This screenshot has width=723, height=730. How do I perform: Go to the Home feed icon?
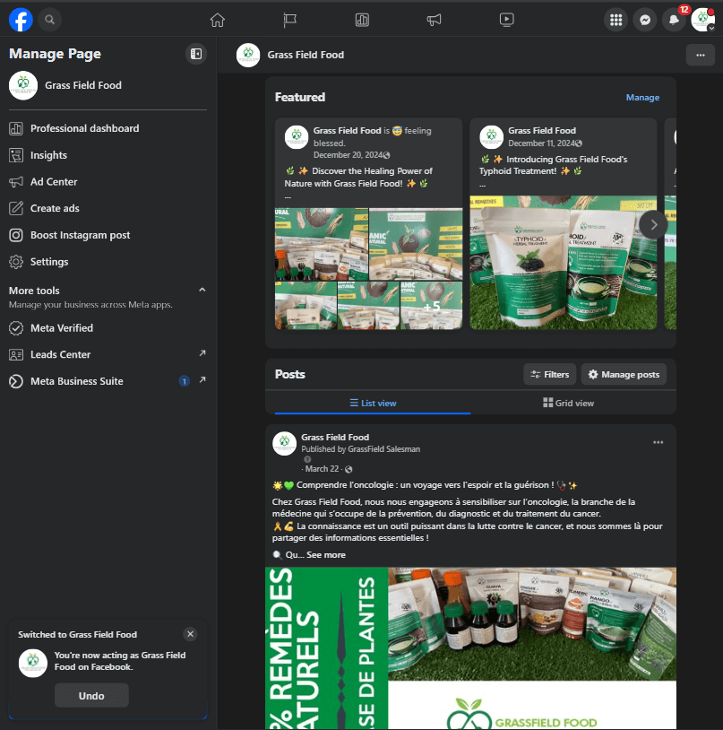tap(217, 19)
